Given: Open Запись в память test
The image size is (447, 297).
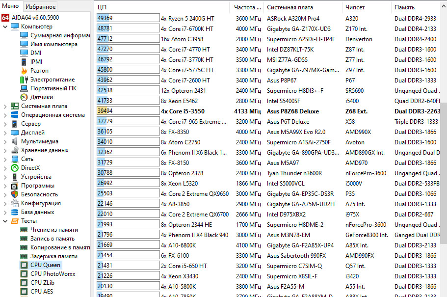Looking at the screenshot, I should click(53, 239).
